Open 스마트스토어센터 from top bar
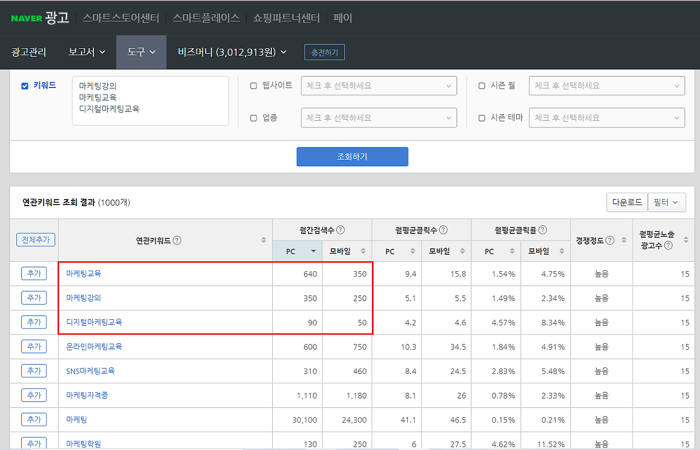Image resolution: width=700 pixels, height=450 pixels. click(121, 18)
